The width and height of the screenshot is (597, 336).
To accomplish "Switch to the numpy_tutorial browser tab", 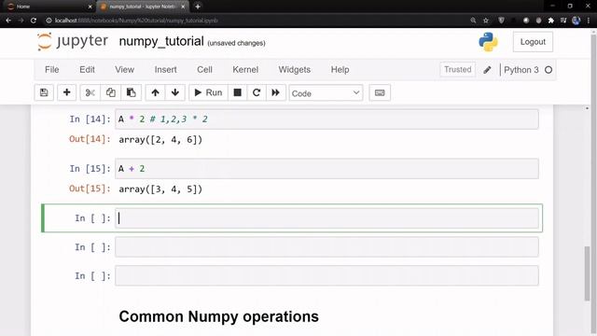I will pos(143,7).
